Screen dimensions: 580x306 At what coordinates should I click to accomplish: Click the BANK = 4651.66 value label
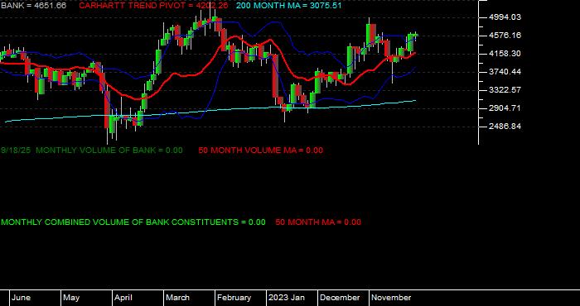click(33, 6)
